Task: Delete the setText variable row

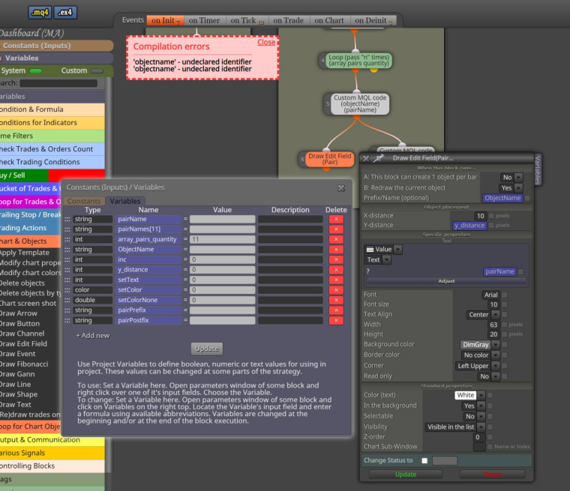Action: click(x=336, y=280)
